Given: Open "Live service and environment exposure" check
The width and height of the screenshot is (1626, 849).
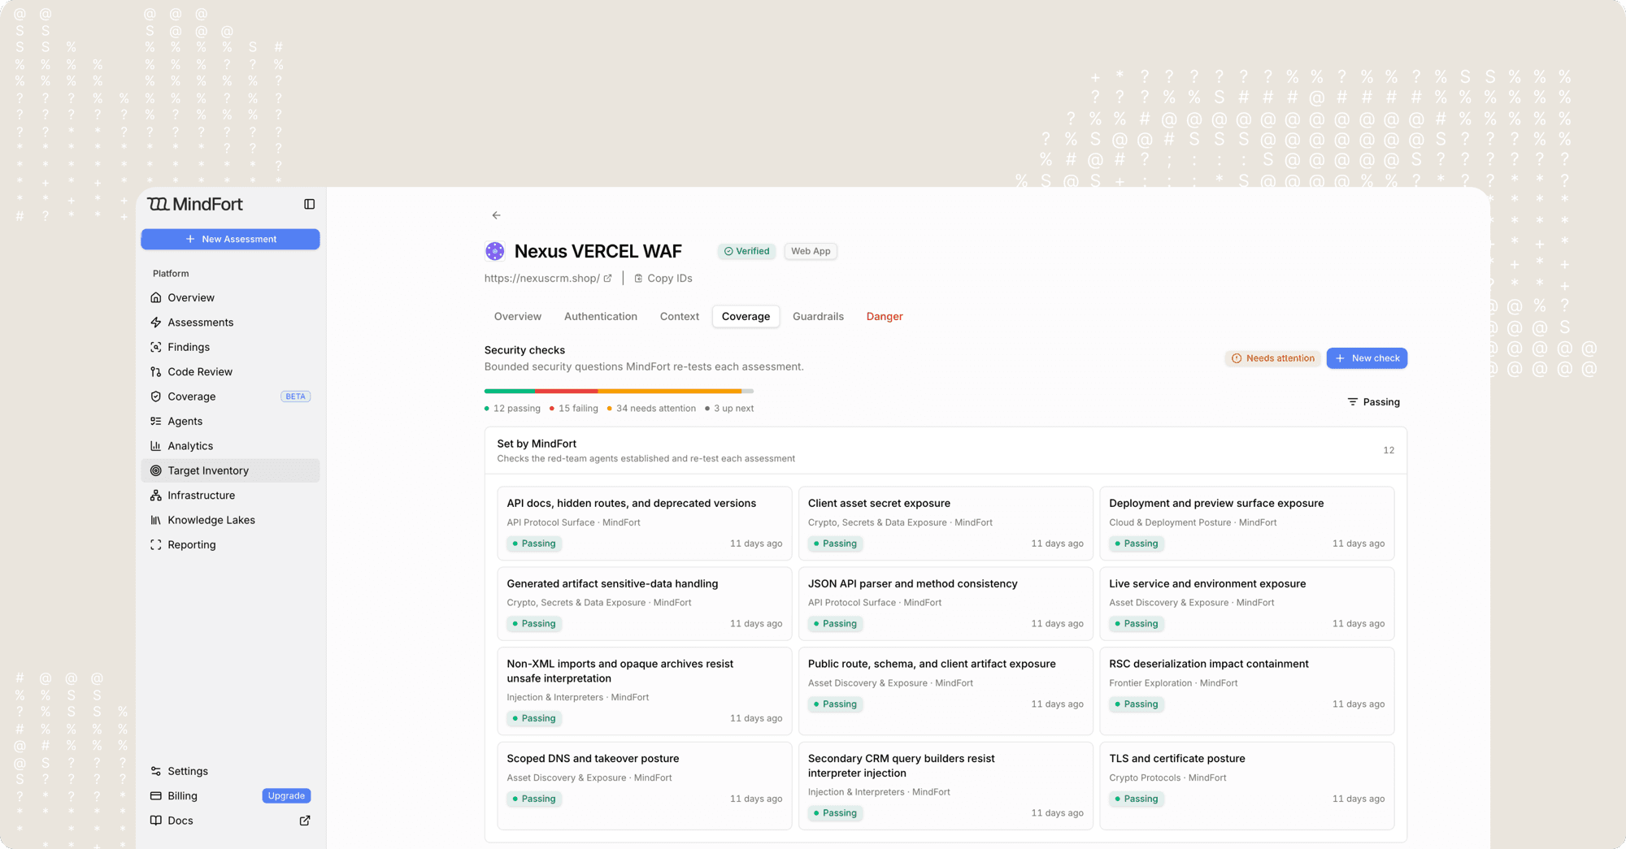Looking at the screenshot, I should (1247, 604).
